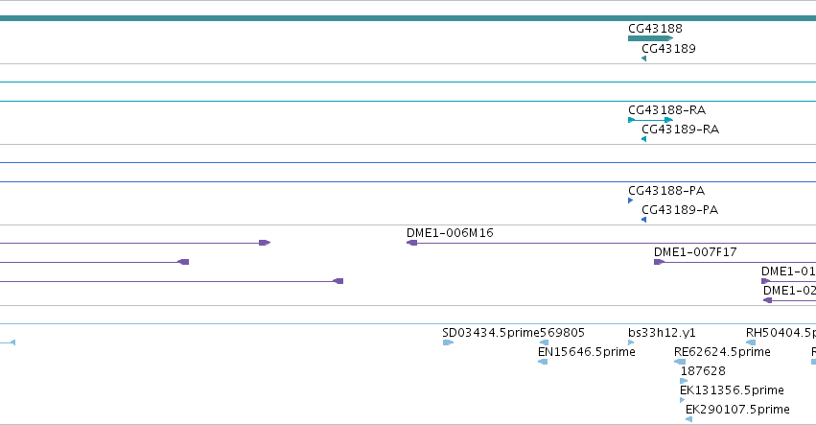Click the CG43189-RA transcript arrow

[643, 139]
